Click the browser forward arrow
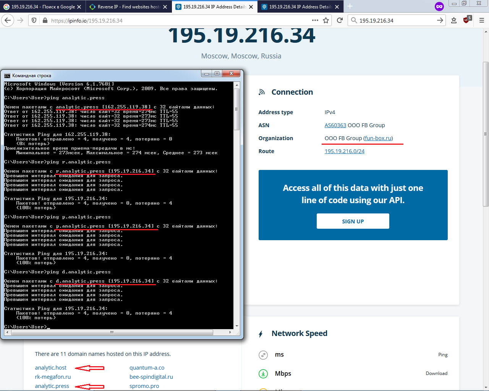Image resolution: width=489 pixels, height=391 pixels. [x=21, y=20]
